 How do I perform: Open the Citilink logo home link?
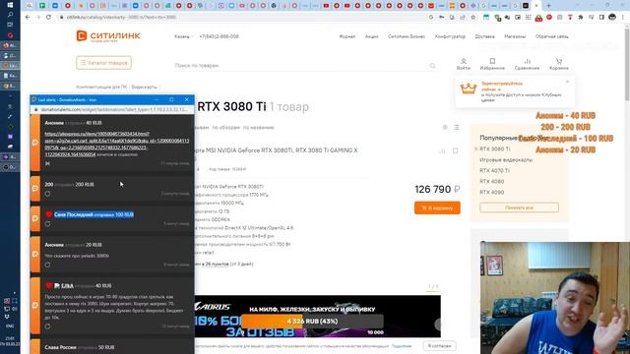(108, 36)
